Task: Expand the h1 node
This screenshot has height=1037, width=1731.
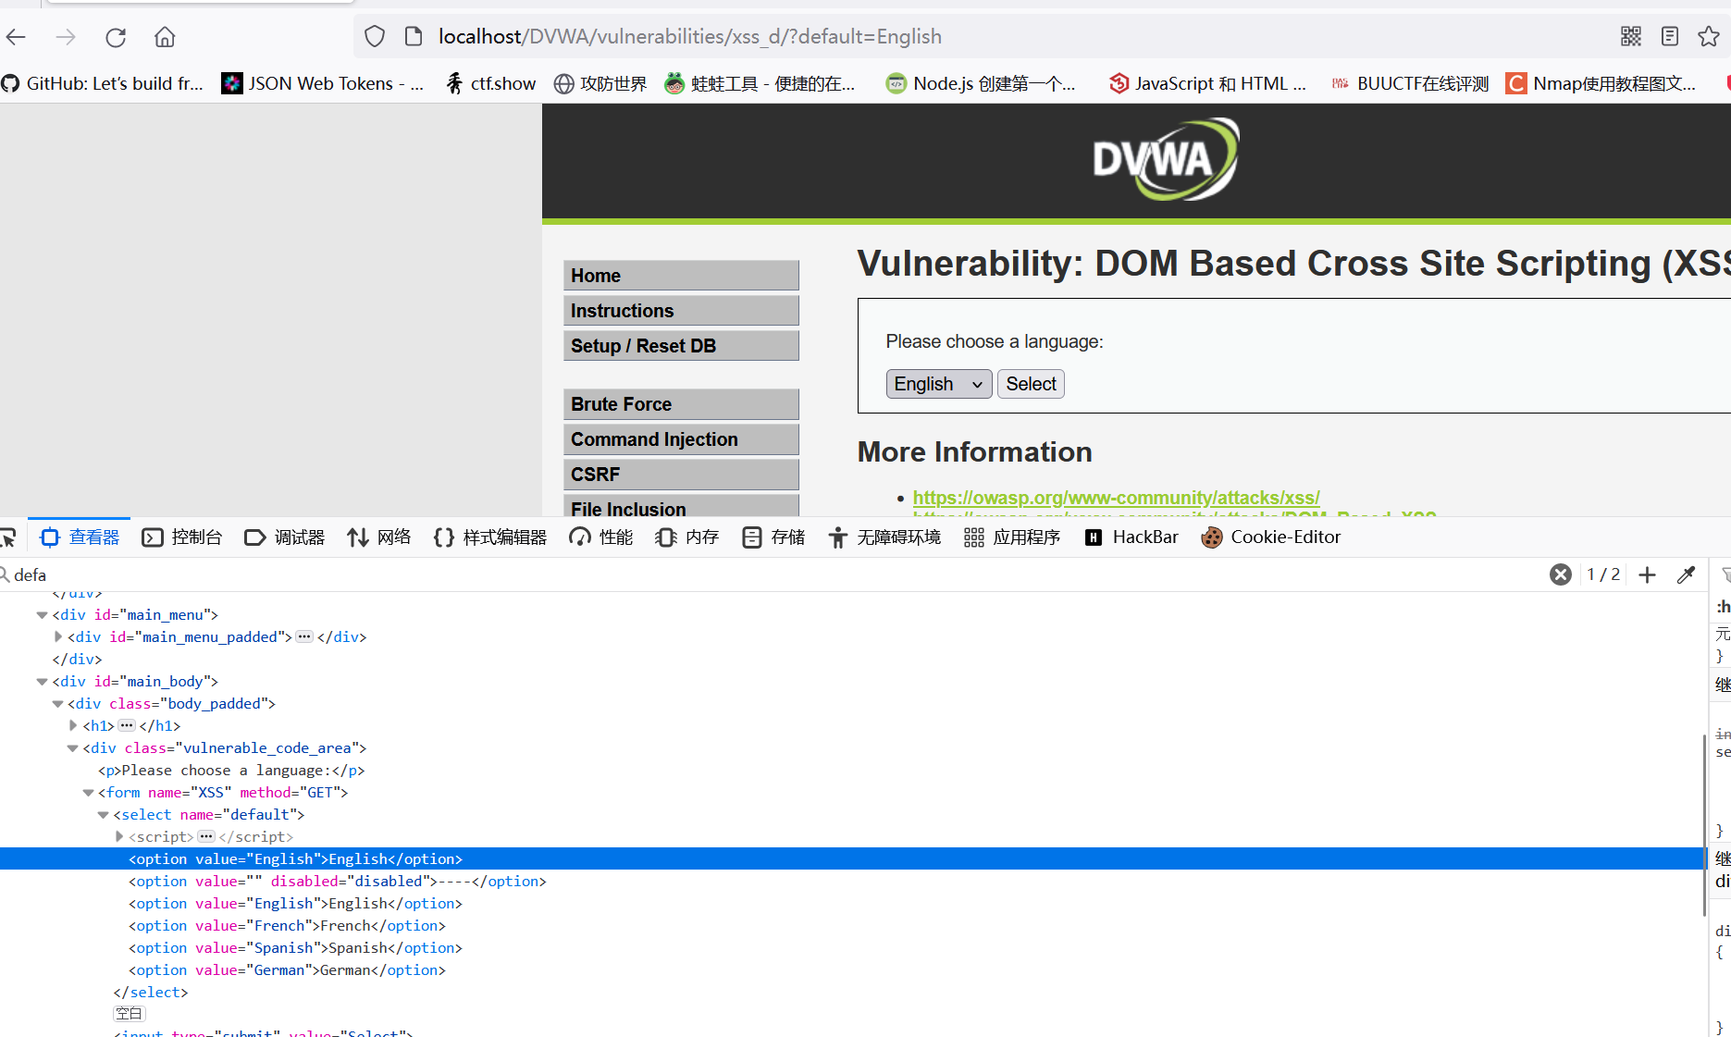Action: pos(72,725)
